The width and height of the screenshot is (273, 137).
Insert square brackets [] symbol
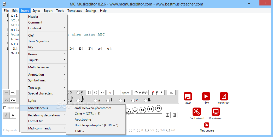(89, 93)
